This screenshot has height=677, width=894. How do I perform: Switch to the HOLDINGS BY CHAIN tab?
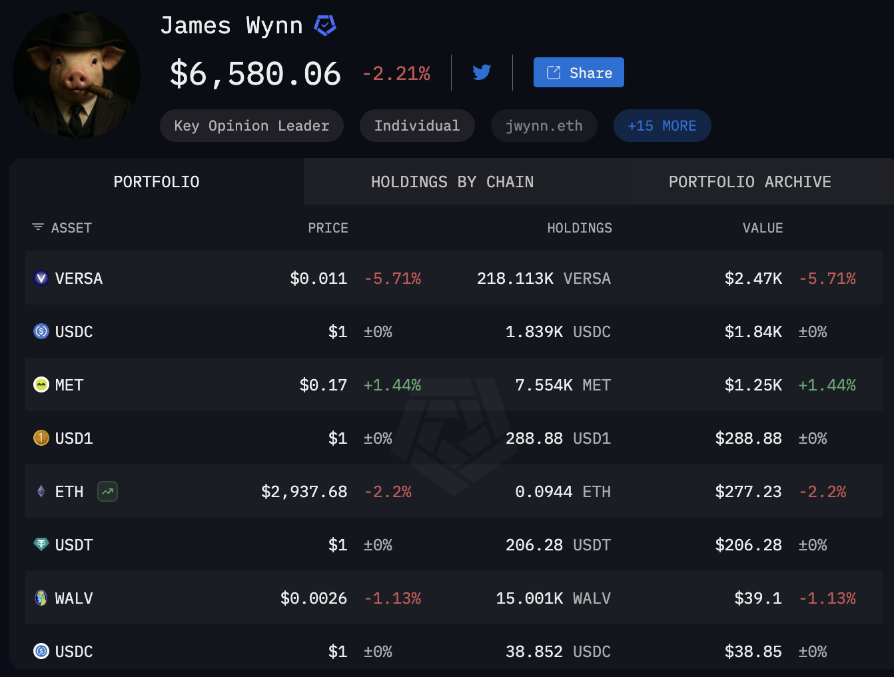pos(452,181)
